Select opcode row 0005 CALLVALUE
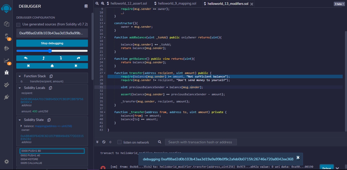This screenshot has width=347, height=170. (31, 163)
